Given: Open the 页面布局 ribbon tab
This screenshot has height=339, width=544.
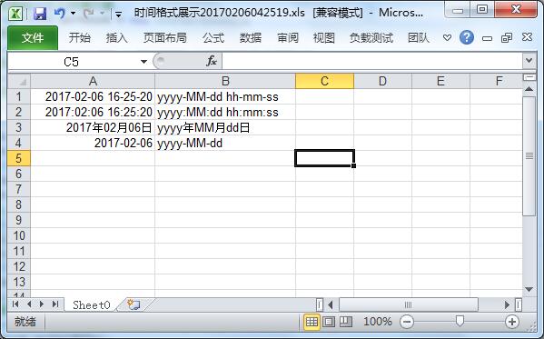Looking at the screenshot, I should (164, 37).
